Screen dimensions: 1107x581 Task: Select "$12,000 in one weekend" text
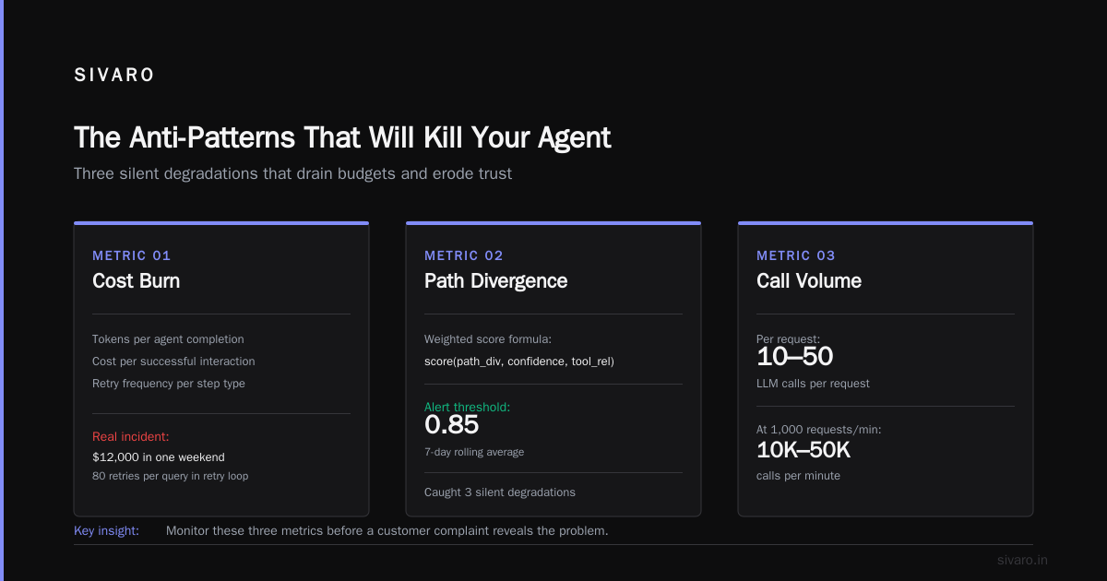(158, 456)
